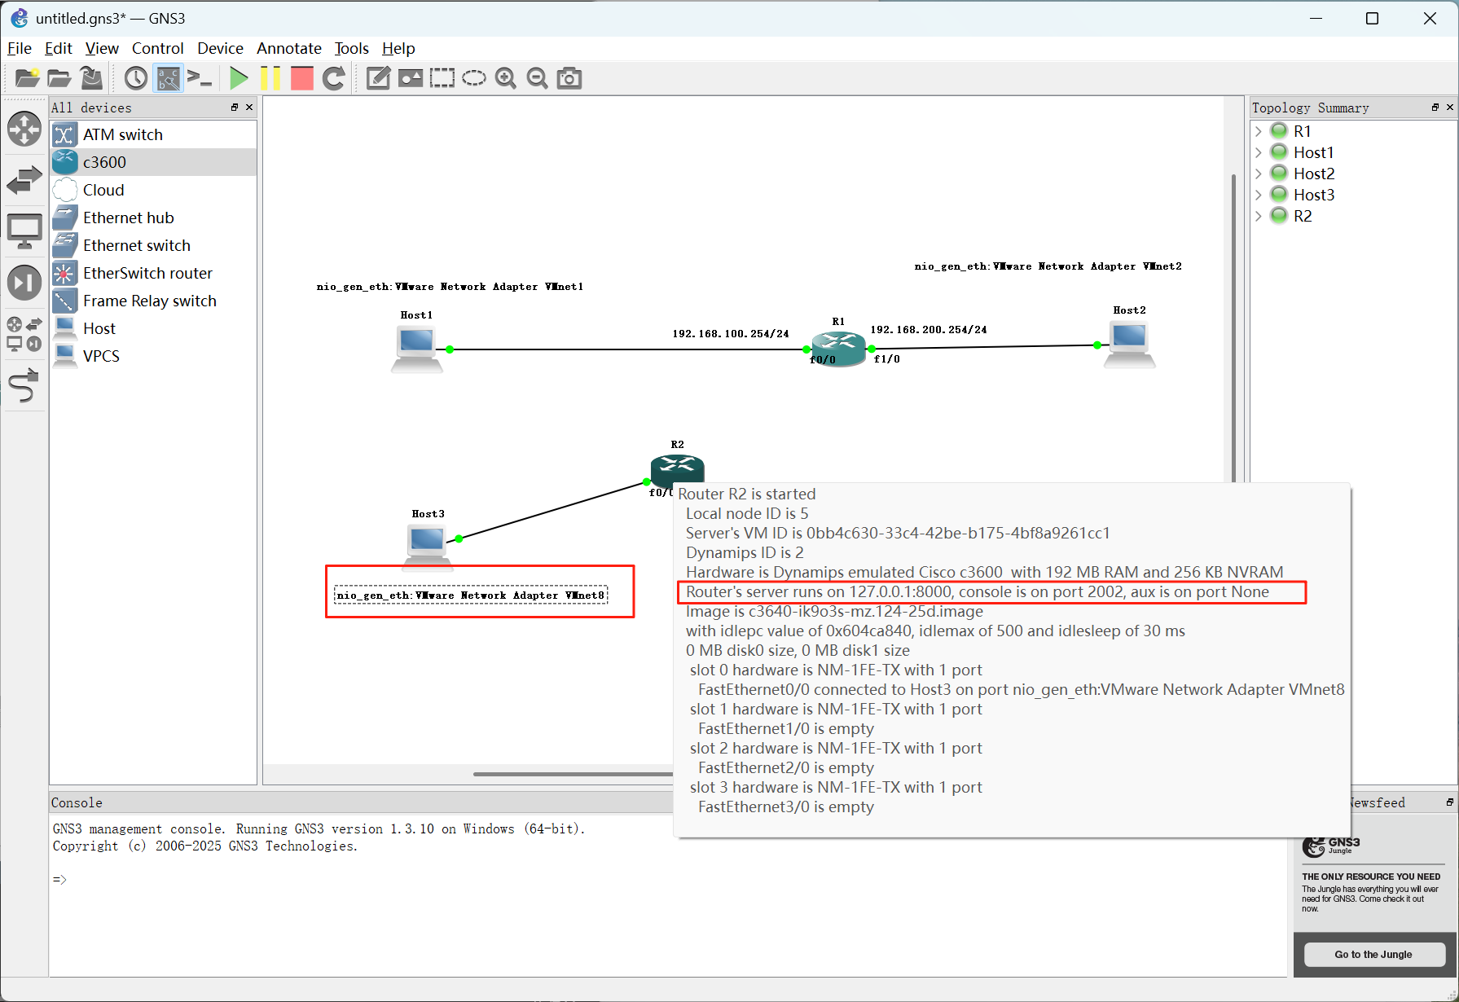Open console to all devices icon
The width and height of the screenshot is (1459, 1002).
tap(200, 78)
